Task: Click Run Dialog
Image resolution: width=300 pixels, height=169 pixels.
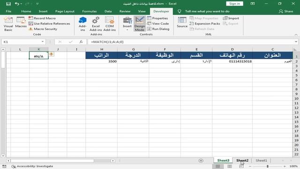Action: (158, 29)
